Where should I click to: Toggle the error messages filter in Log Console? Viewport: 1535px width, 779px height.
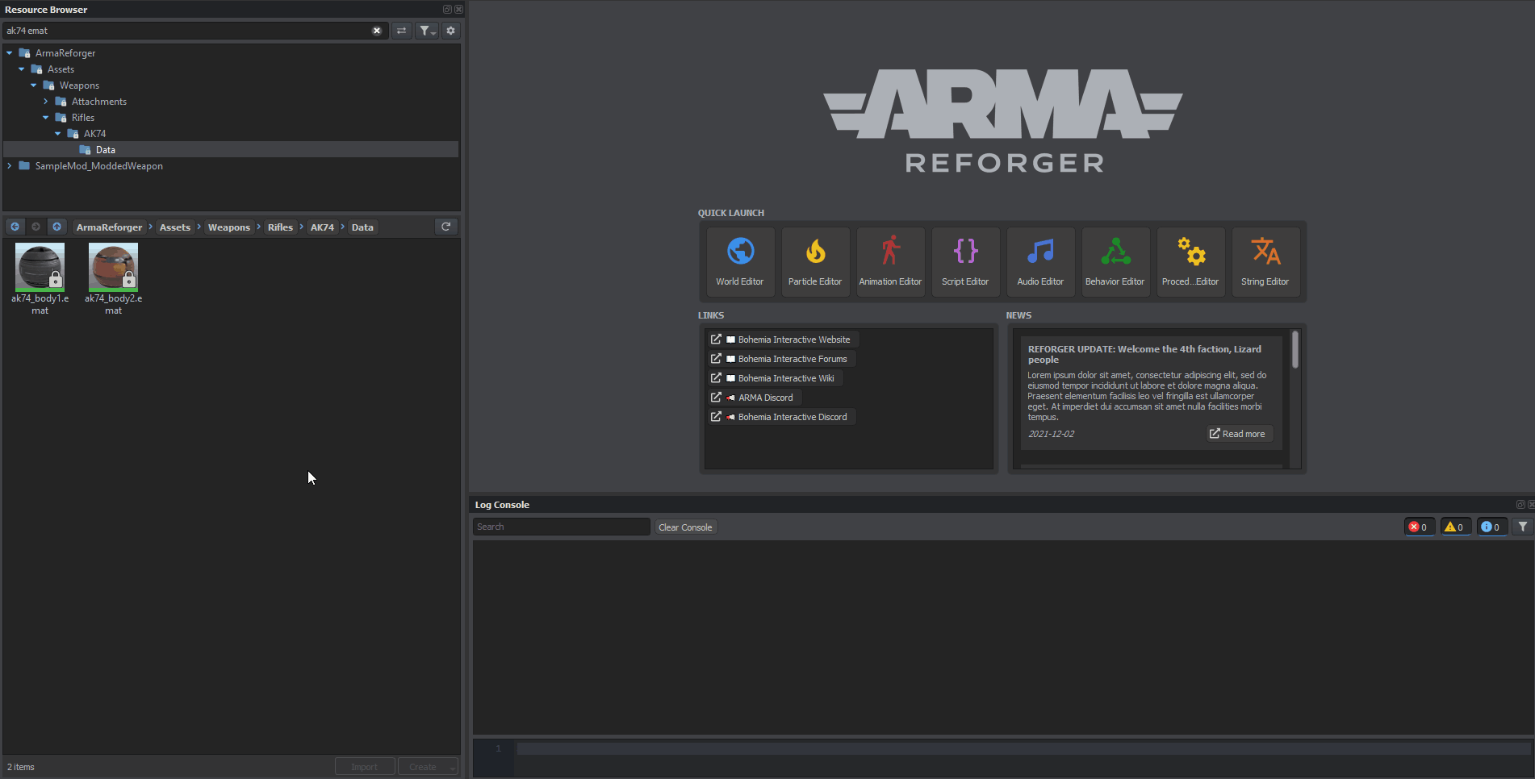pyautogui.click(x=1419, y=527)
